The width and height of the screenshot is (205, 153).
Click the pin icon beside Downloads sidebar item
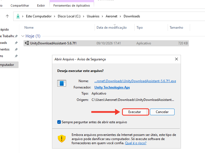click(16, 43)
